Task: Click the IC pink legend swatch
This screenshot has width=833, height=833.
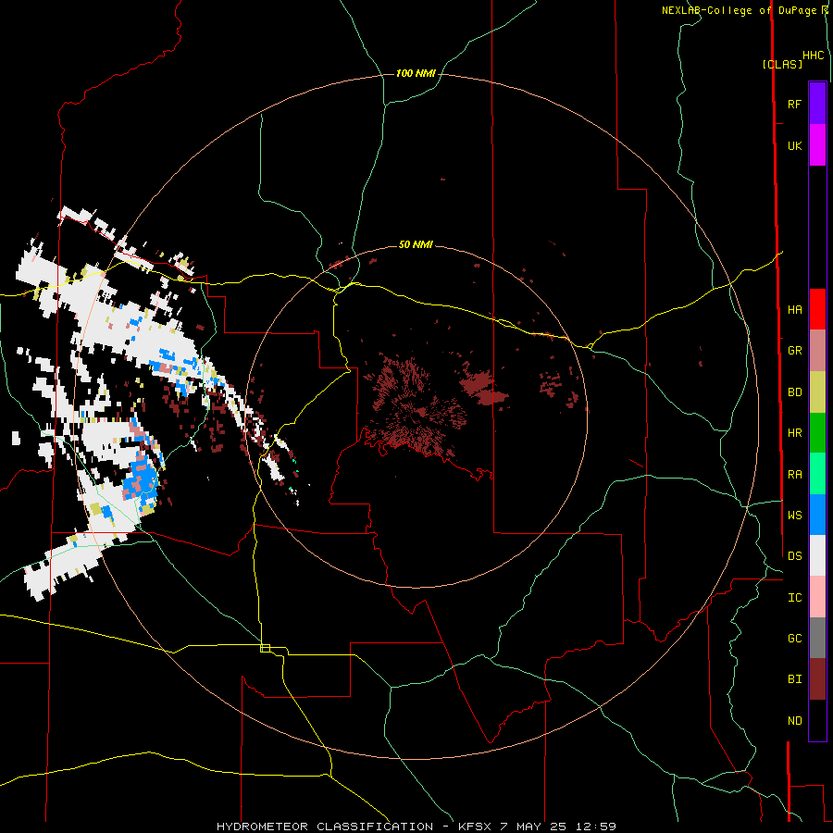Action: (817, 597)
